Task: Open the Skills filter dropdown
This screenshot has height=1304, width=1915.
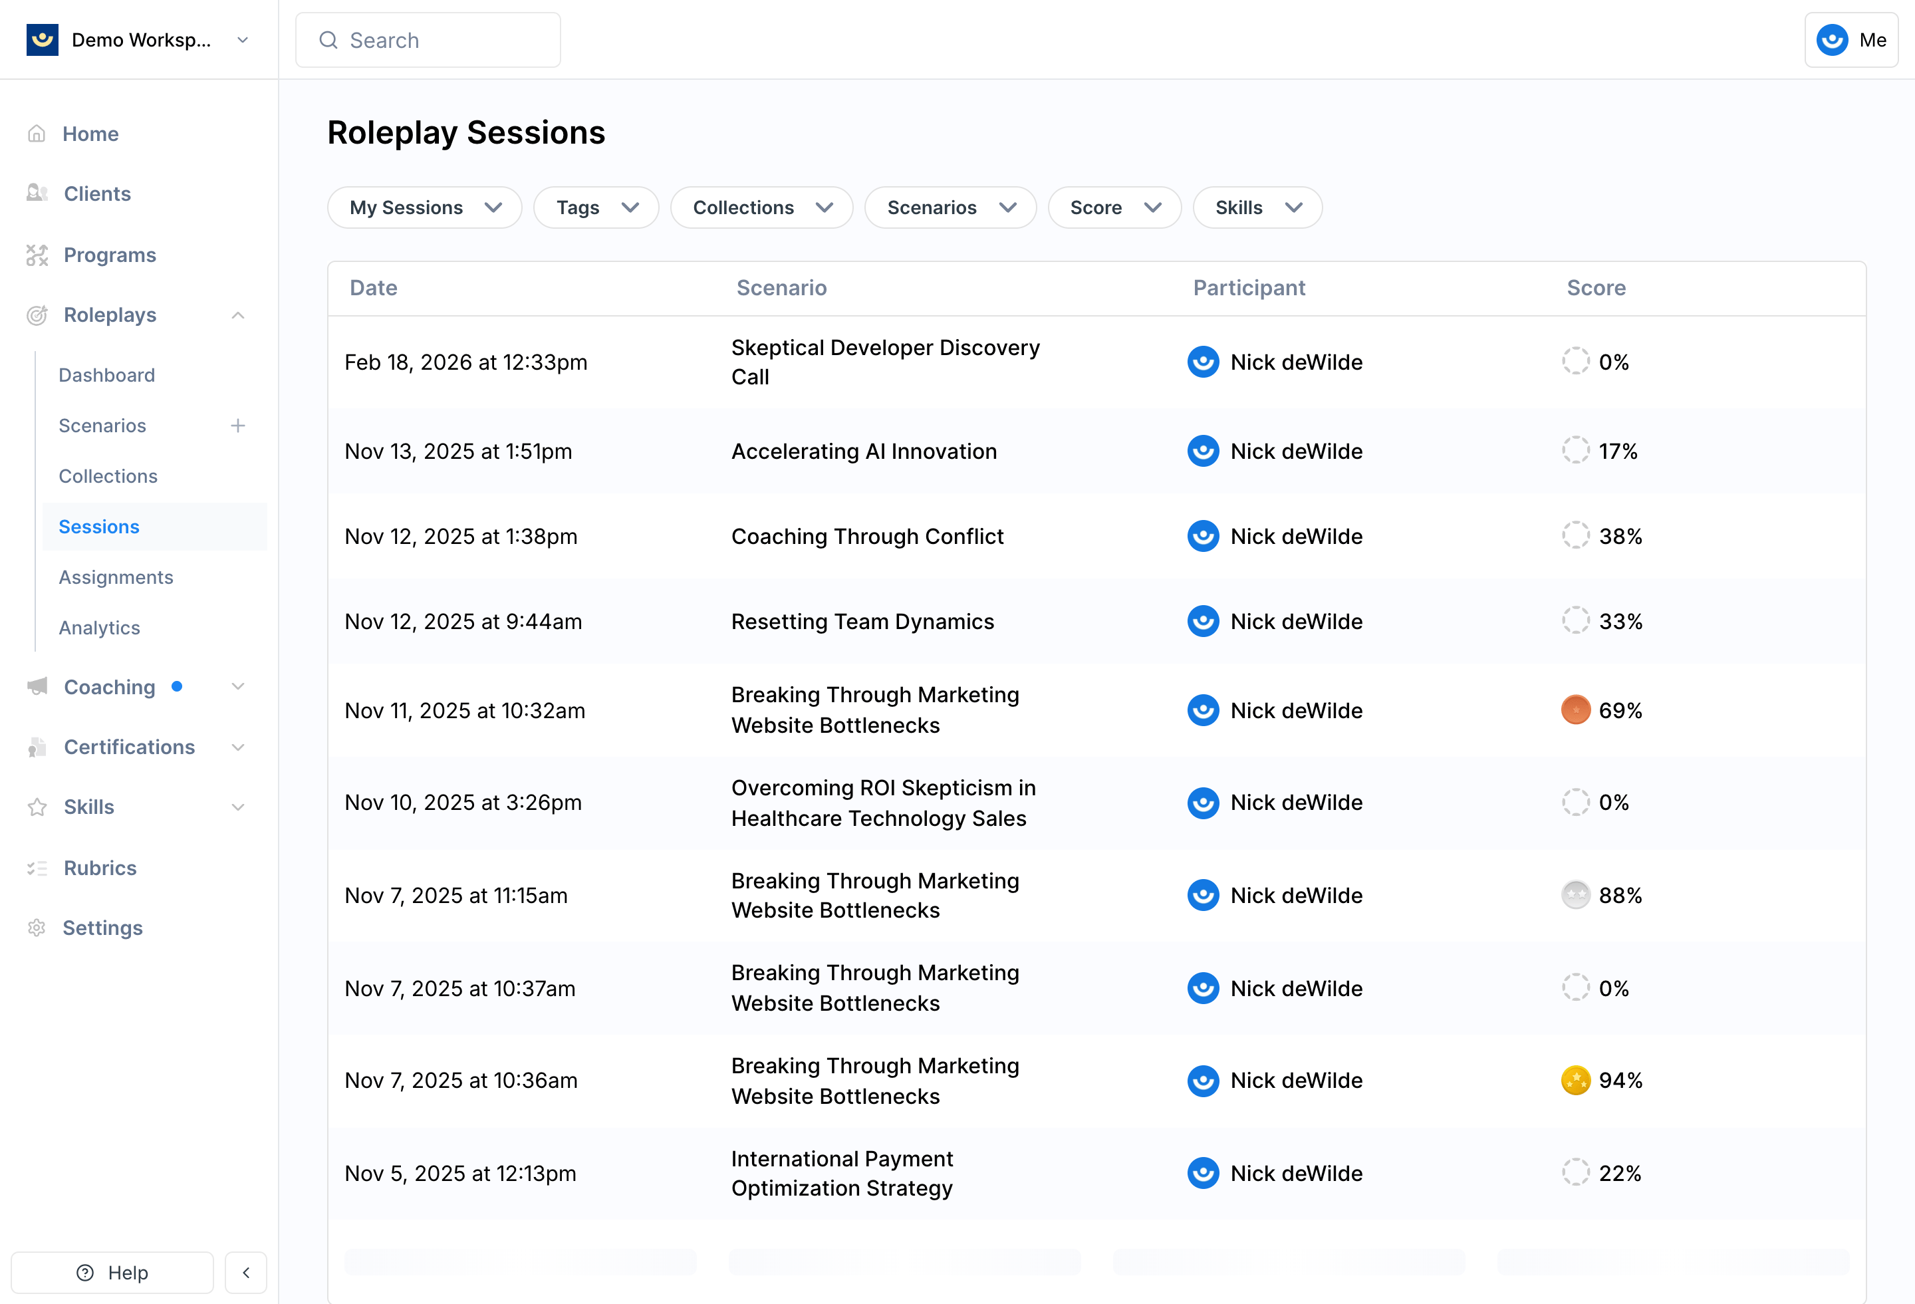Action: click(x=1257, y=207)
